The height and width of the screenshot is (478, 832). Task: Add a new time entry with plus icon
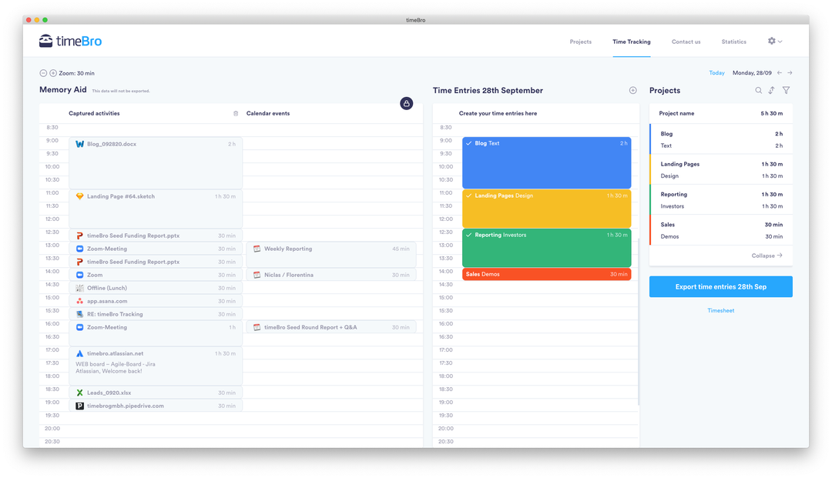coord(632,91)
